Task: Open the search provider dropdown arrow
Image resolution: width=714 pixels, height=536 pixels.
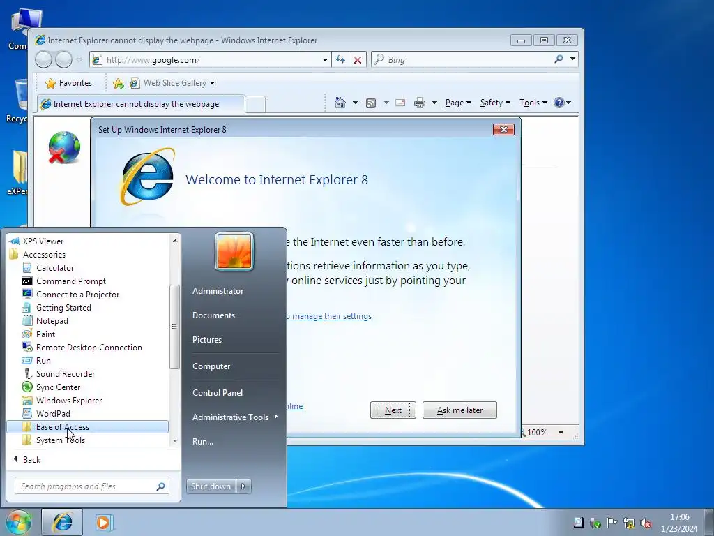Action: tap(573, 59)
